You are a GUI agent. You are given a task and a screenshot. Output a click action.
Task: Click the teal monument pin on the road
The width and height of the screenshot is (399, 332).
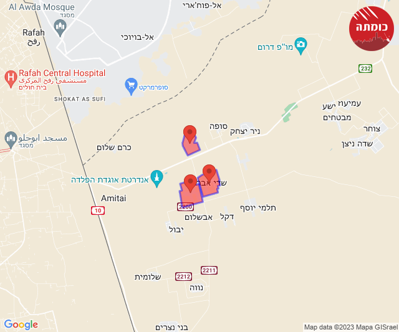[x=156, y=179]
